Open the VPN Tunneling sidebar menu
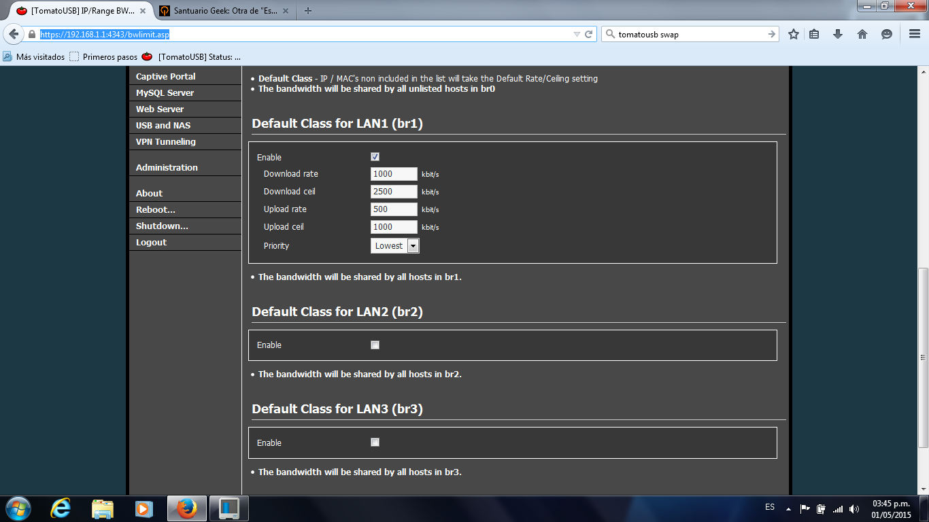The height and width of the screenshot is (522, 929). coord(165,141)
